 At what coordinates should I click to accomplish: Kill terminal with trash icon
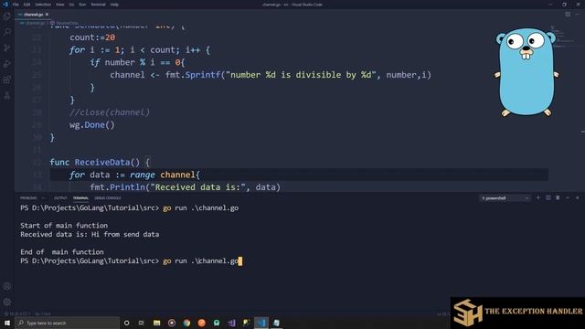click(x=558, y=197)
